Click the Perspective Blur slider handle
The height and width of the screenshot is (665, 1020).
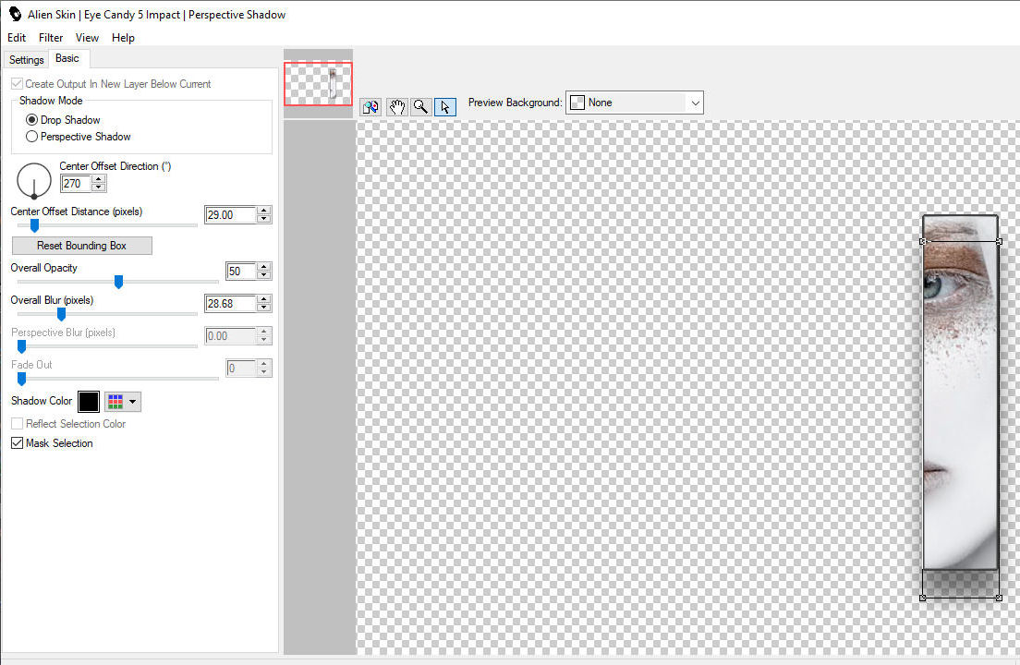coord(21,346)
